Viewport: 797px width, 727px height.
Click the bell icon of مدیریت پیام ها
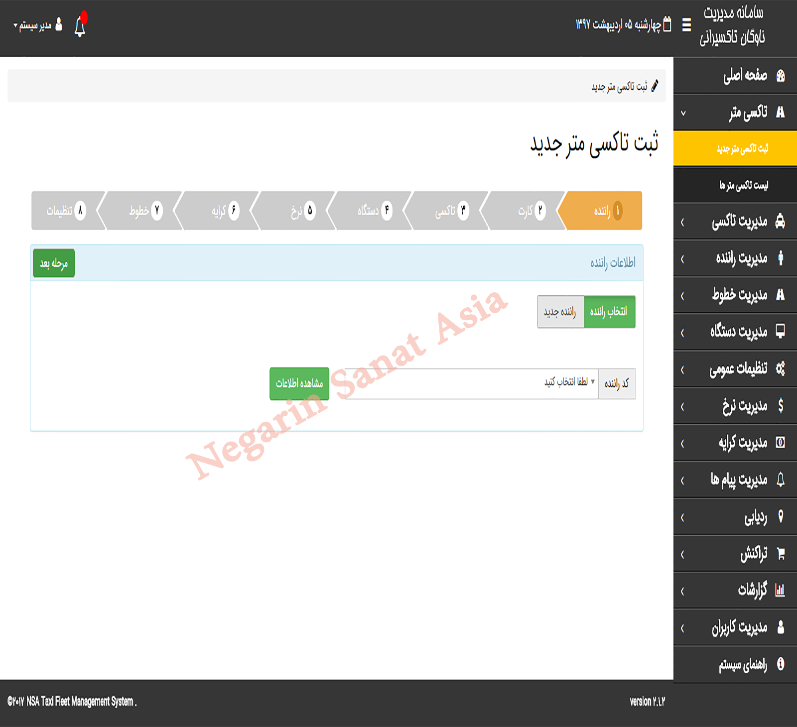781,480
